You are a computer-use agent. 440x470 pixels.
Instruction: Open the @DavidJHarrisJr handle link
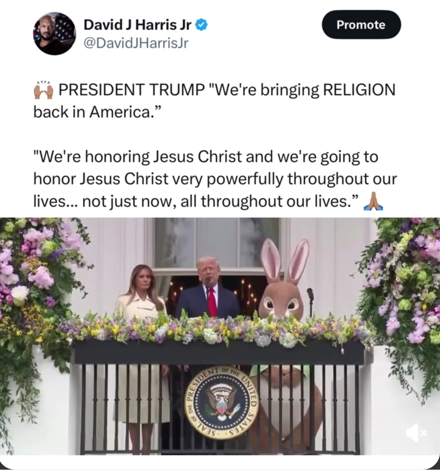tap(136, 43)
